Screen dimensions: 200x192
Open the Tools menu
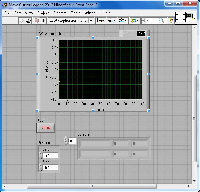(x=75, y=13)
